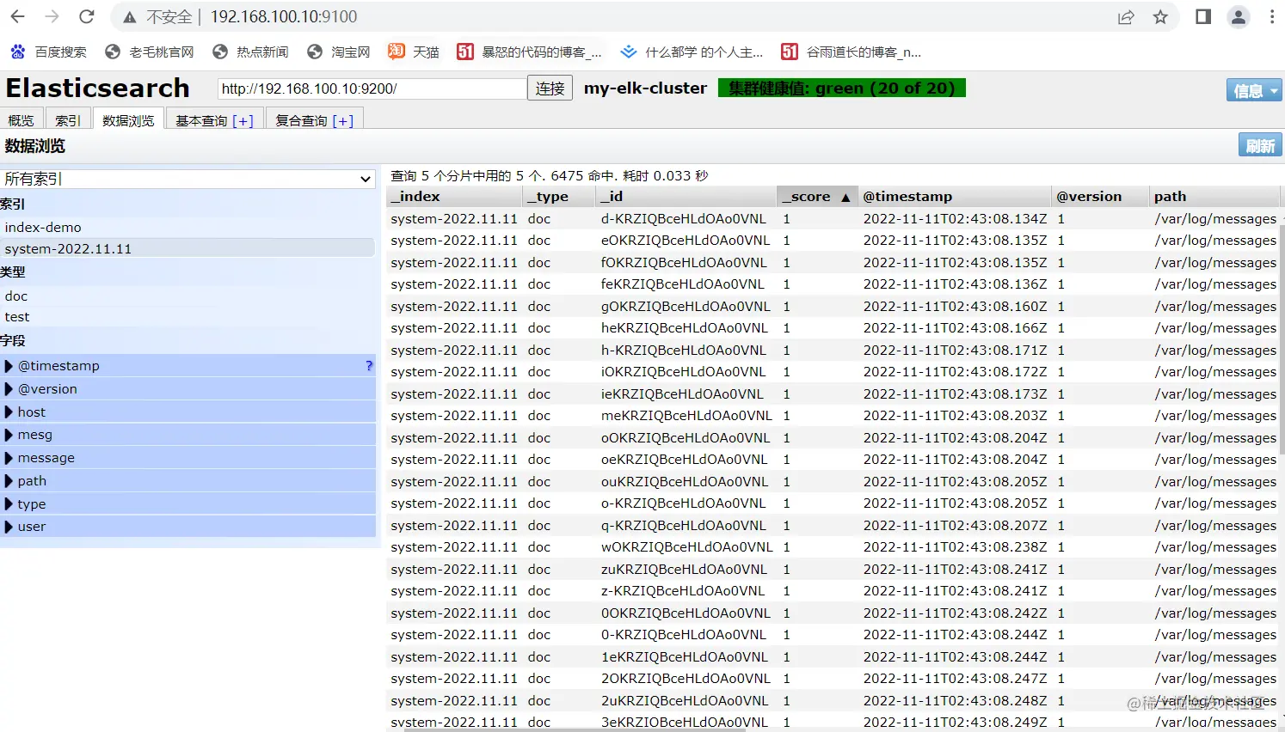Click timestamp 2022-11-11T02:43:08.238Z cell
The width and height of the screenshot is (1285, 732).
(955, 547)
